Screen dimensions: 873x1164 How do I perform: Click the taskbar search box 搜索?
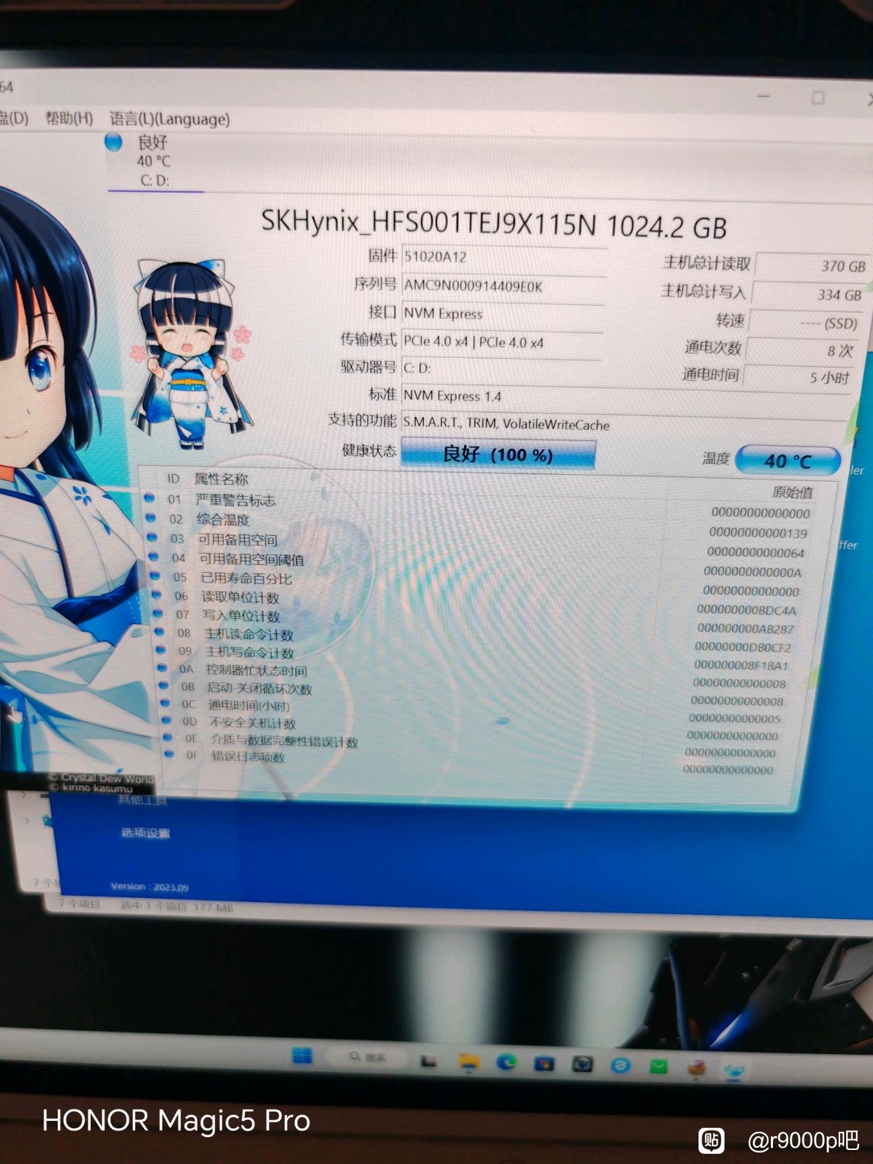point(368,1057)
